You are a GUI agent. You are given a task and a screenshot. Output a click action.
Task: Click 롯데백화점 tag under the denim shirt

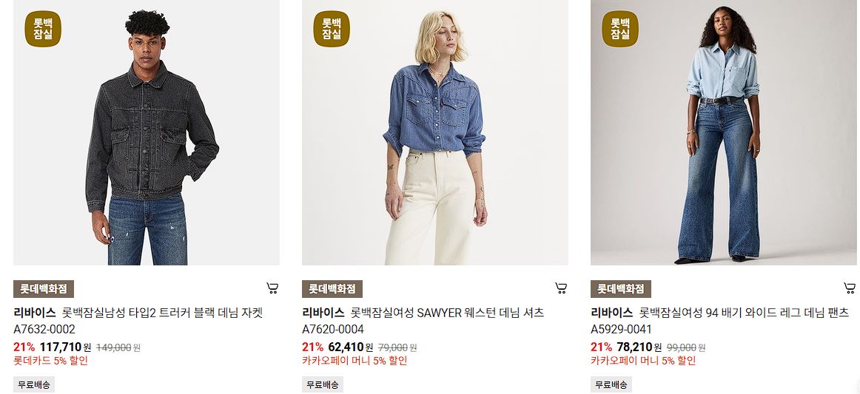pos(332,289)
